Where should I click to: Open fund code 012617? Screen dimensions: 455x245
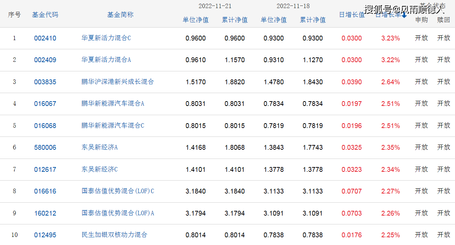[45, 170]
